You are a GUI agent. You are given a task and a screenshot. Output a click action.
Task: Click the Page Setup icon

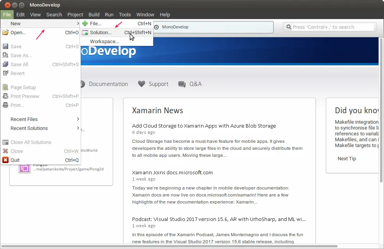tap(6, 87)
